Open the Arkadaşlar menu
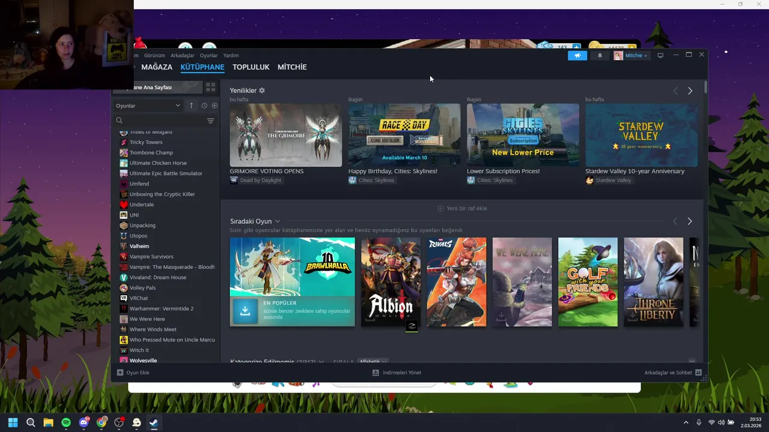This screenshot has width=769, height=432. click(183, 55)
